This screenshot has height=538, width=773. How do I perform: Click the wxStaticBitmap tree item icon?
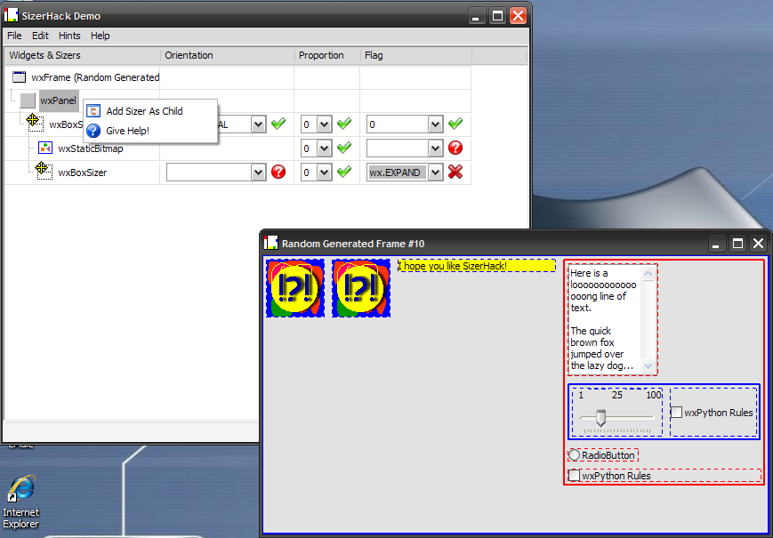[x=45, y=149]
